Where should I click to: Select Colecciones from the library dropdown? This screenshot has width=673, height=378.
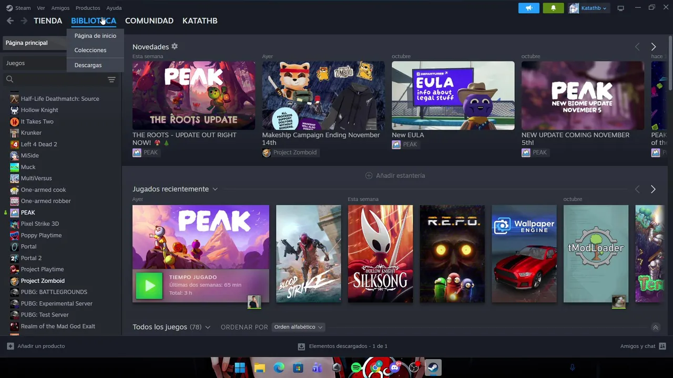pos(90,50)
